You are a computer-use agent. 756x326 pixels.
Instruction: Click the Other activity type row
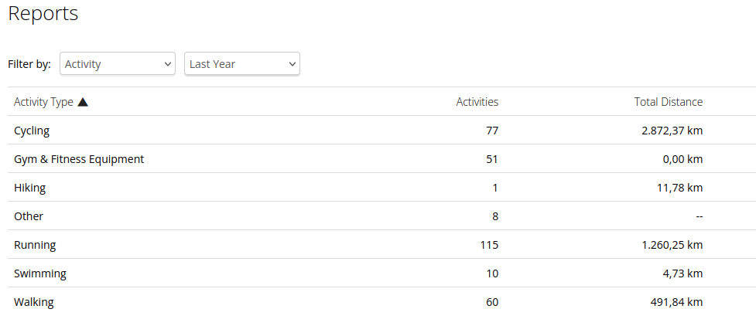click(x=29, y=216)
